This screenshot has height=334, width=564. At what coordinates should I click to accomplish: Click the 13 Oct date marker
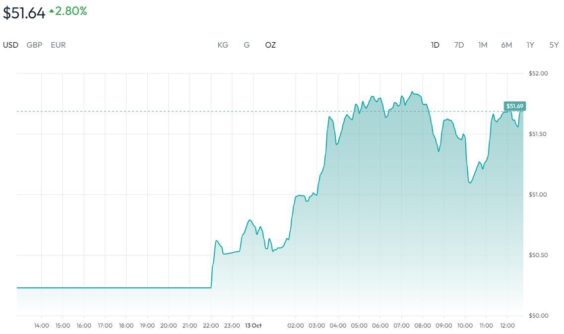click(253, 326)
